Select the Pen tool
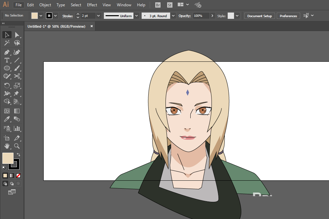 point(7,52)
